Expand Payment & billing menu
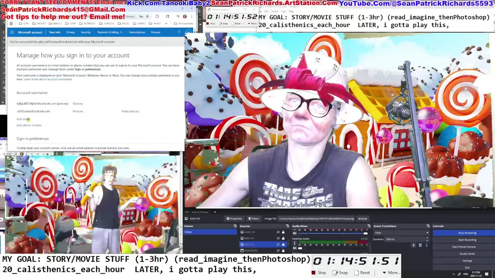Viewport: 495px width, 278px height. (x=109, y=32)
